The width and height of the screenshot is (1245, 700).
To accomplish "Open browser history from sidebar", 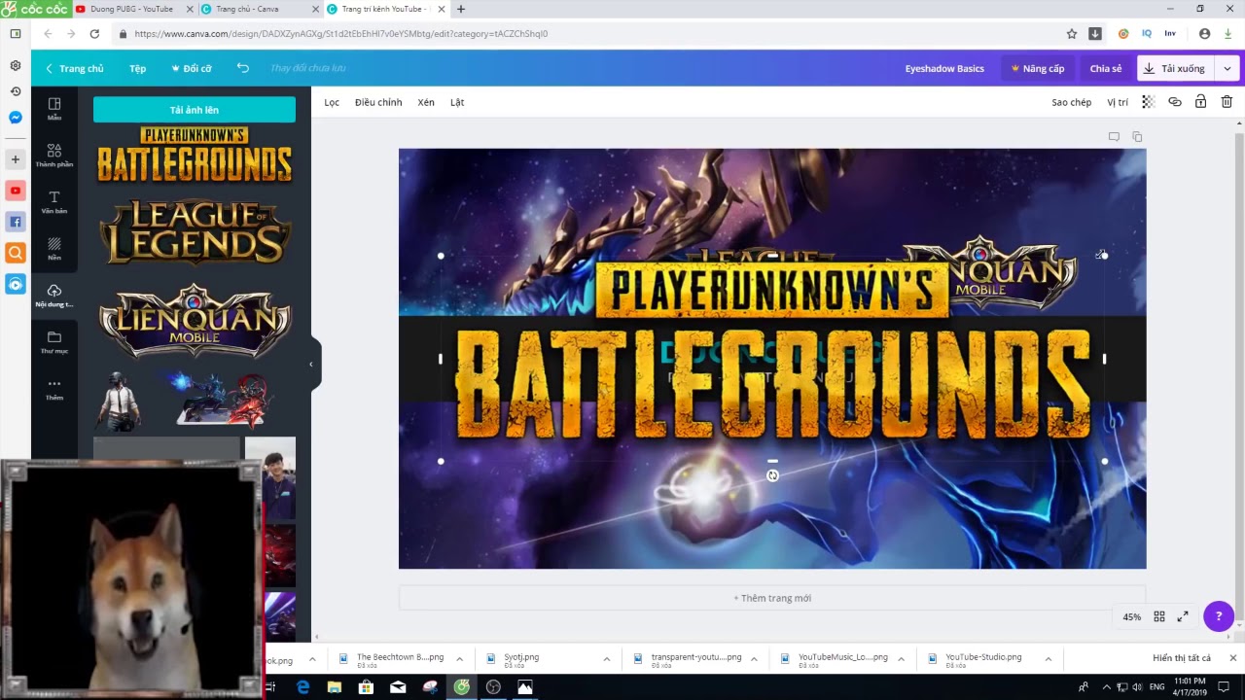I will (x=16, y=91).
